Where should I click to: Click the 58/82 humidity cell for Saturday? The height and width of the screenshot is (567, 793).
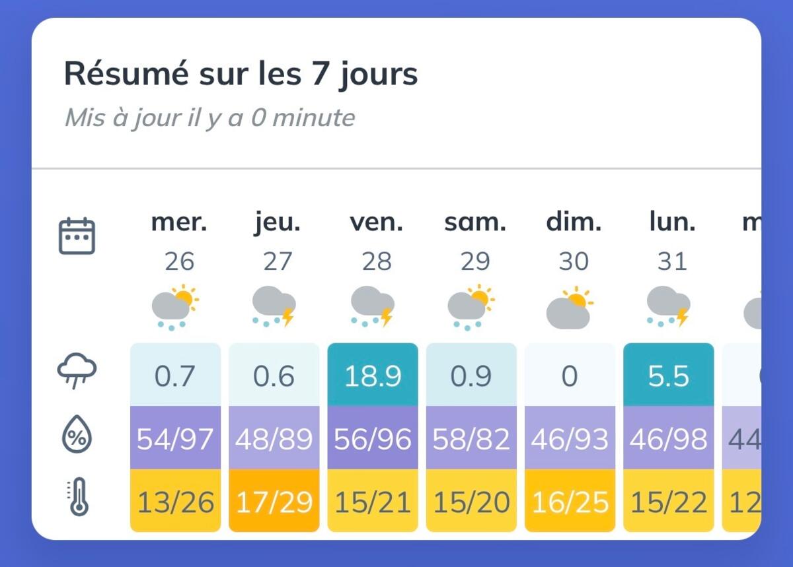471,438
